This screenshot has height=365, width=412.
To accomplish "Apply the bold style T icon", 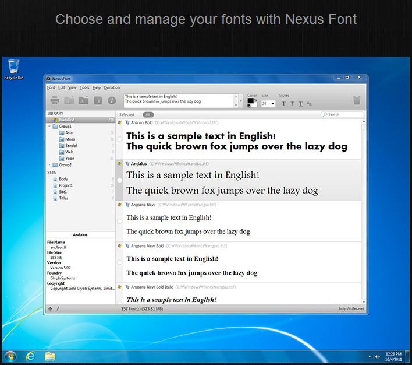I will point(283,104).
